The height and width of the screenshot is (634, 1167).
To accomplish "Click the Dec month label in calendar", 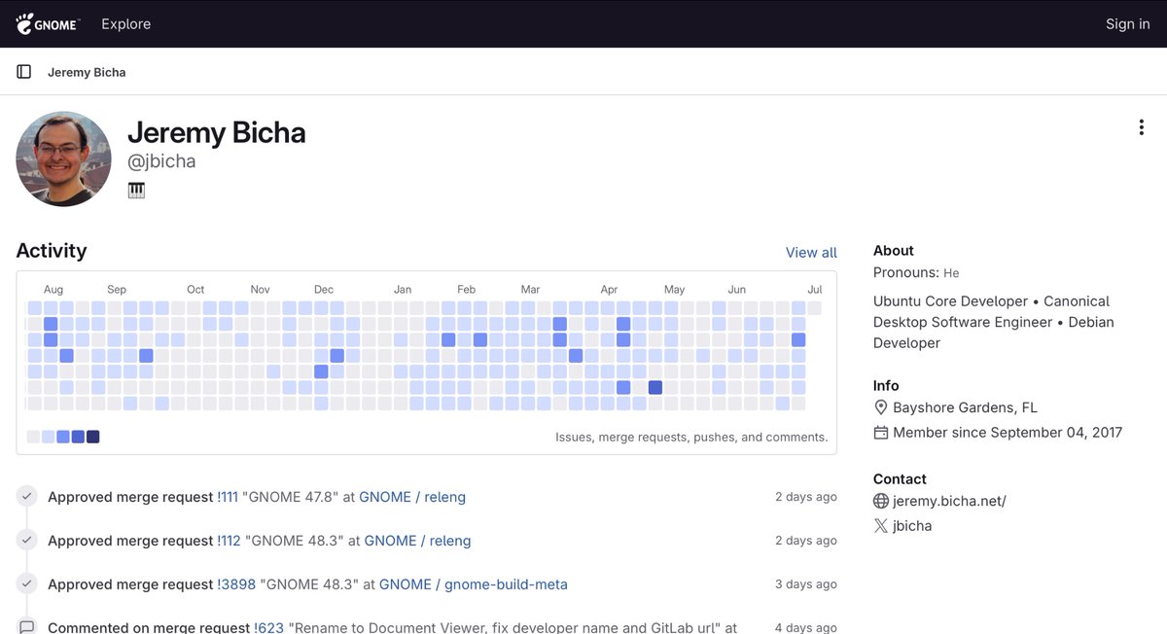I will click(x=324, y=290).
